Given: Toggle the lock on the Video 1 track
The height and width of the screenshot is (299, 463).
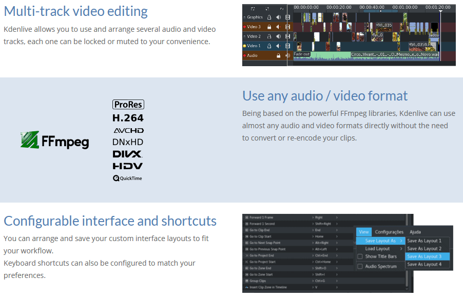Looking at the screenshot, I should [269, 46].
